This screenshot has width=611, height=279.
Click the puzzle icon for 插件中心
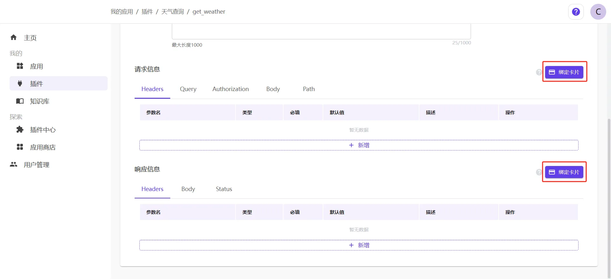[20, 130]
